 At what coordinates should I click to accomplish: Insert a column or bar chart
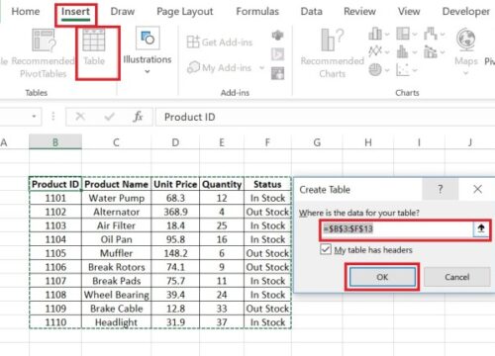pos(375,34)
